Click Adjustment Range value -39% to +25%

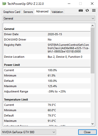click(x=57, y=91)
